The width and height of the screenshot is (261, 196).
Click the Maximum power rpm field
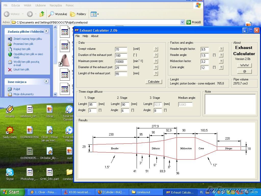coord(121,62)
